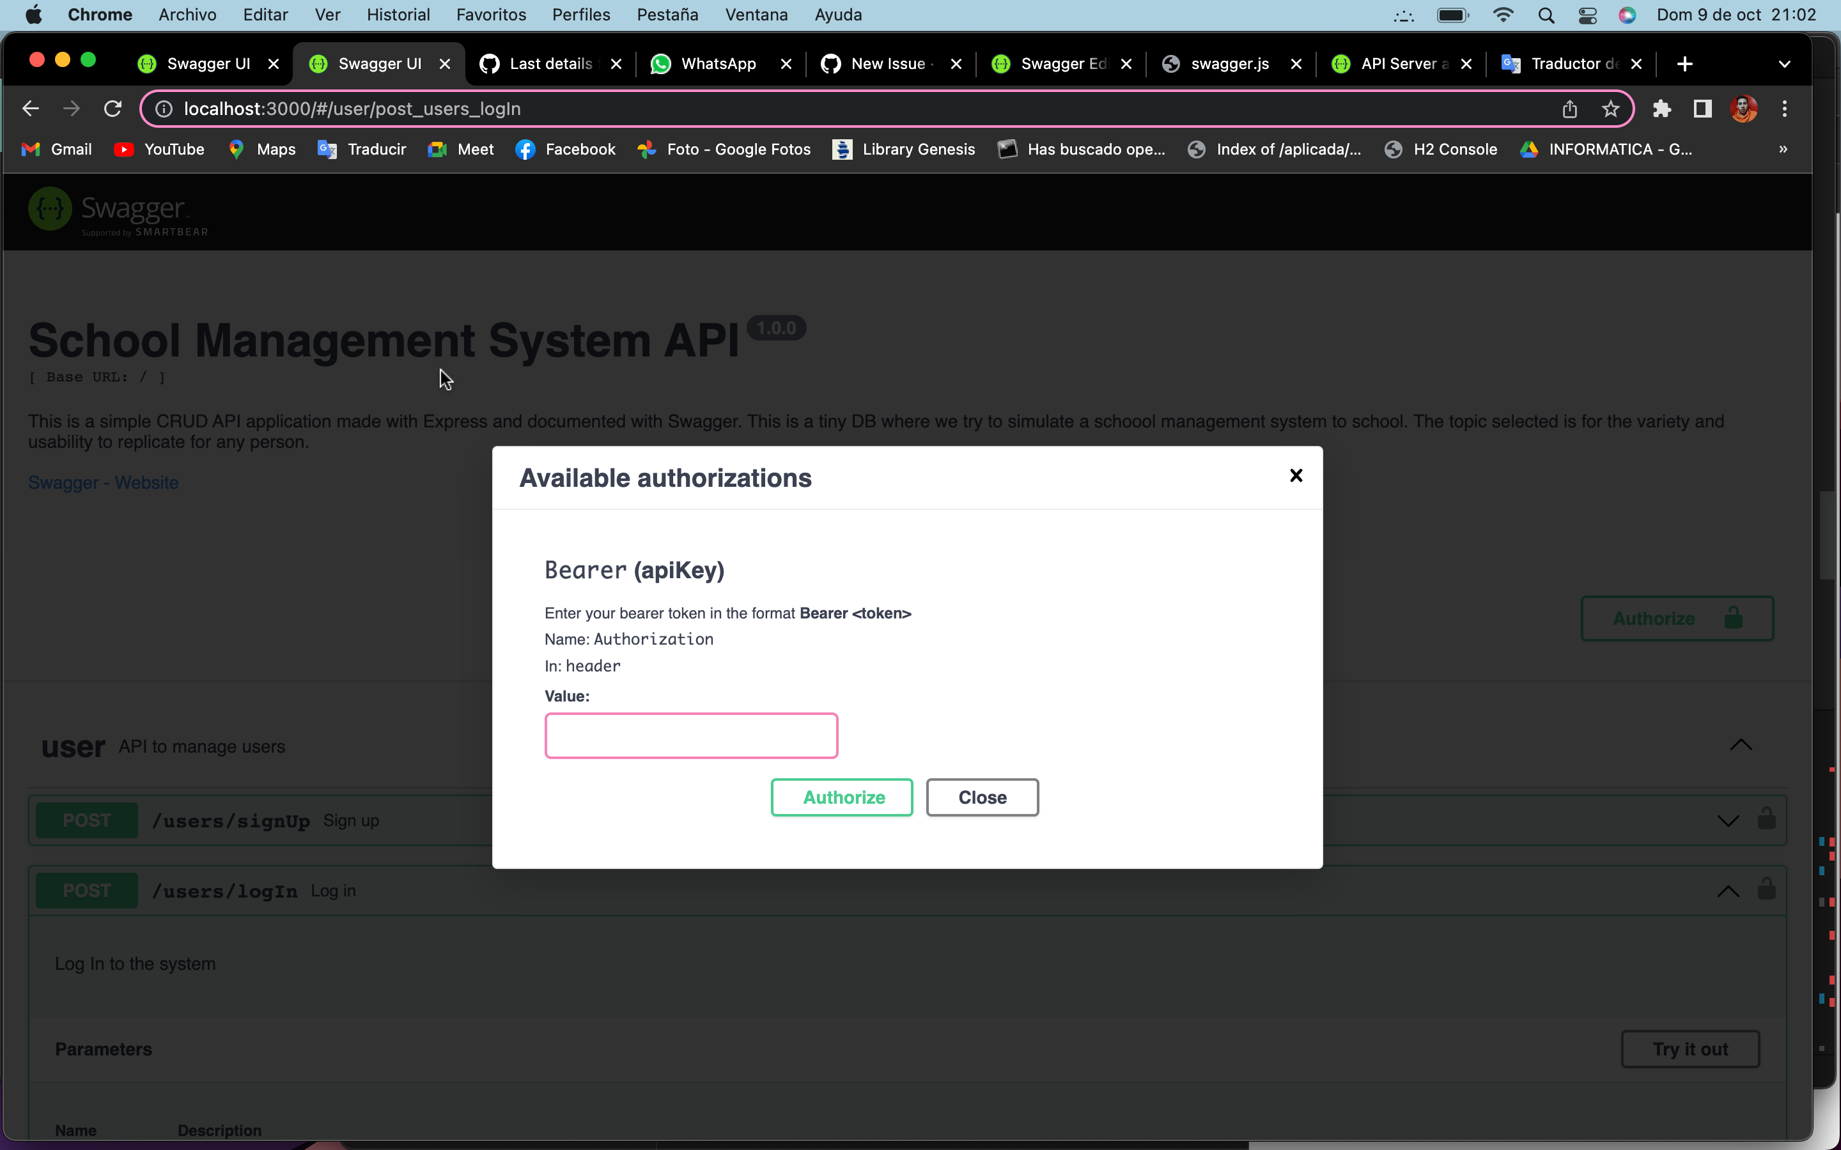Image resolution: width=1841 pixels, height=1150 pixels.
Task: Open macOS Control Center in menu bar
Action: tap(1587, 15)
